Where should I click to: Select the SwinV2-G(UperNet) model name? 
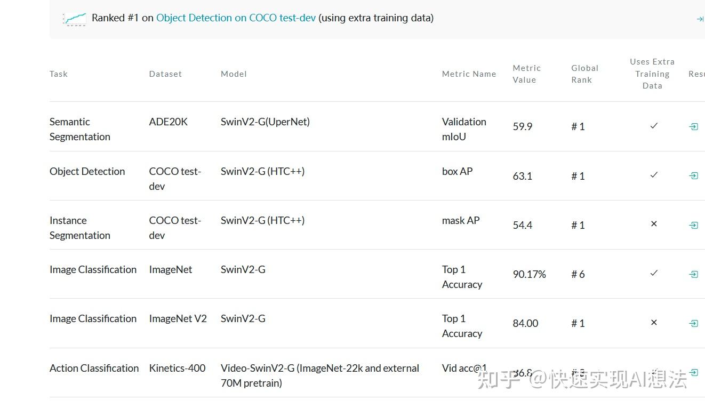pos(265,122)
